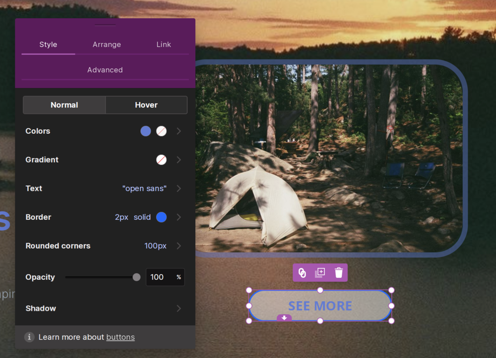496x358 pixels.
Task: Click the Opacity label
Action: [x=40, y=277]
